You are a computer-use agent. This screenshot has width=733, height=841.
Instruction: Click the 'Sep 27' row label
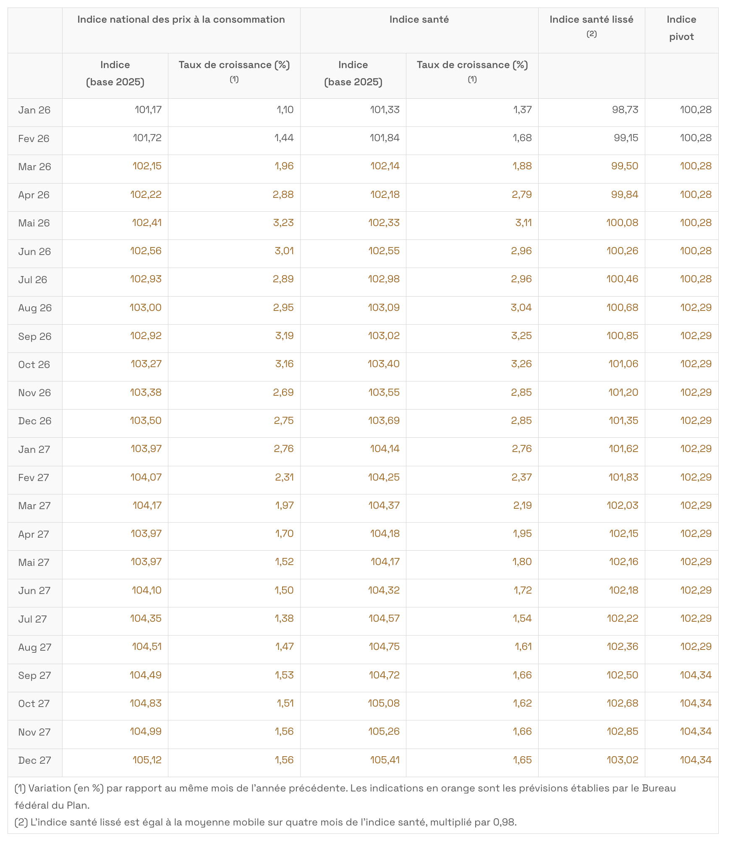(x=34, y=675)
